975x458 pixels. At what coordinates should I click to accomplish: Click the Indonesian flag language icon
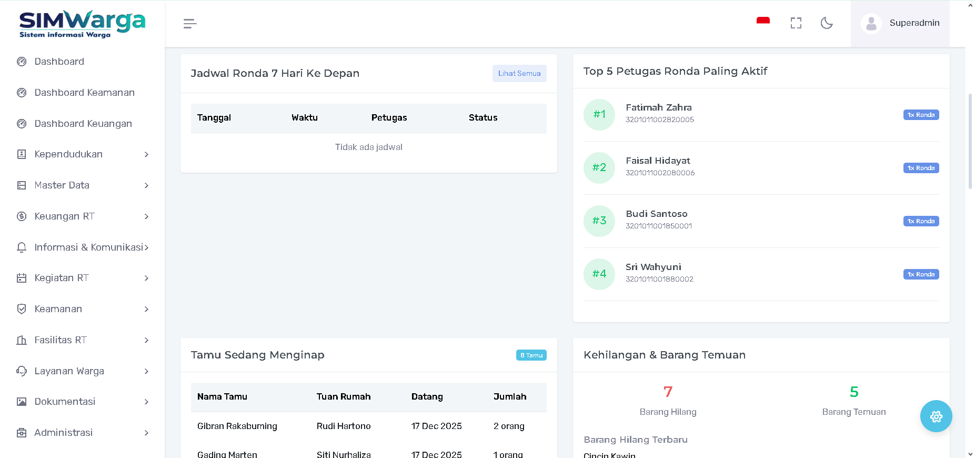click(763, 22)
